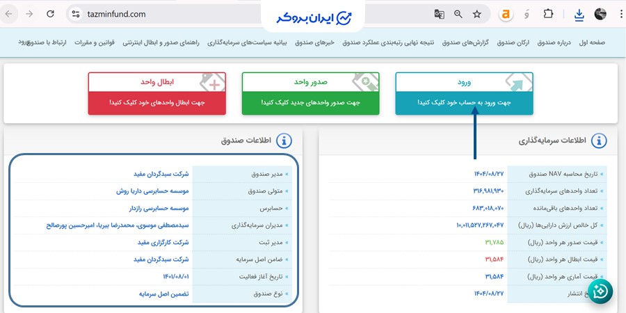Screen dimensions: 626x313
Task: Click the 'و' extension icon in toolbar
Action: click(x=527, y=15)
